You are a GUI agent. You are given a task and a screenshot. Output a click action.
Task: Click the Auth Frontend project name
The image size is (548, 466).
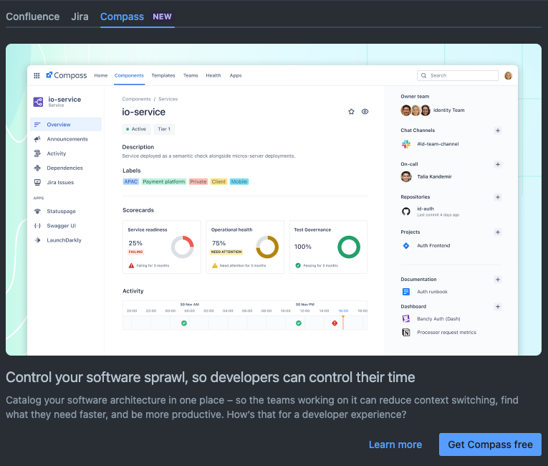tap(433, 246)
